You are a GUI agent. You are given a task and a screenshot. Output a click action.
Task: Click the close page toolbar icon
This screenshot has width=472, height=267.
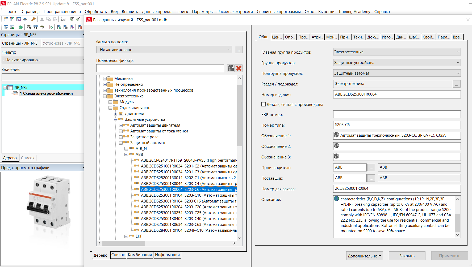(19, 19)
